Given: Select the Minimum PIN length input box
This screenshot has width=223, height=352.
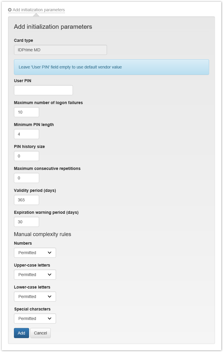Looking at the screenshot, I should click(x=26, y=134).
